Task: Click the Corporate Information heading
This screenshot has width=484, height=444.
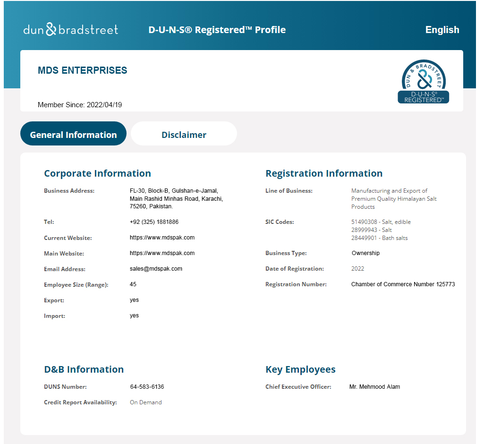Action: coord(97,173)
